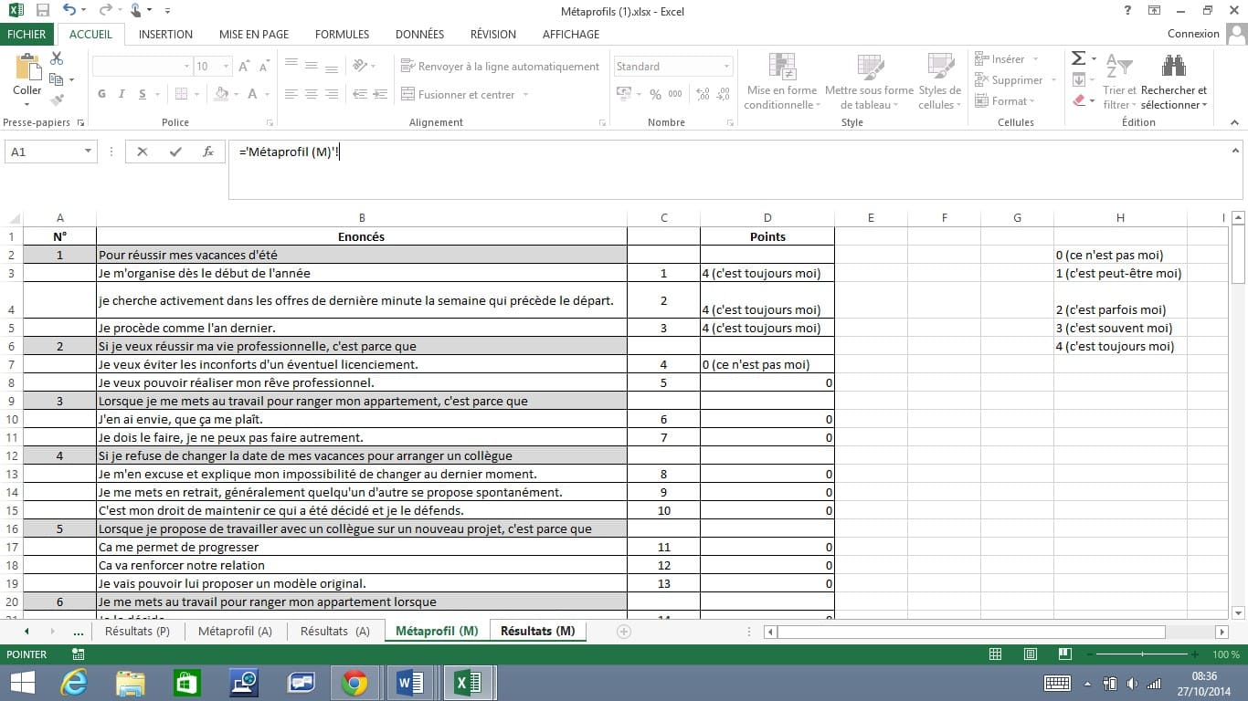
Task: Click the insert function fx icon
Action: [208, 152]
